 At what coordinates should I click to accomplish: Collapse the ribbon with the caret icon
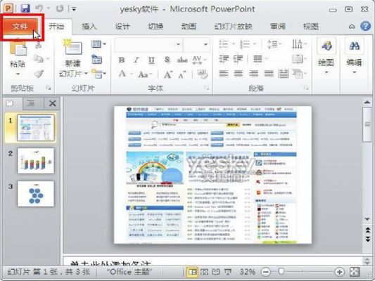352,26
